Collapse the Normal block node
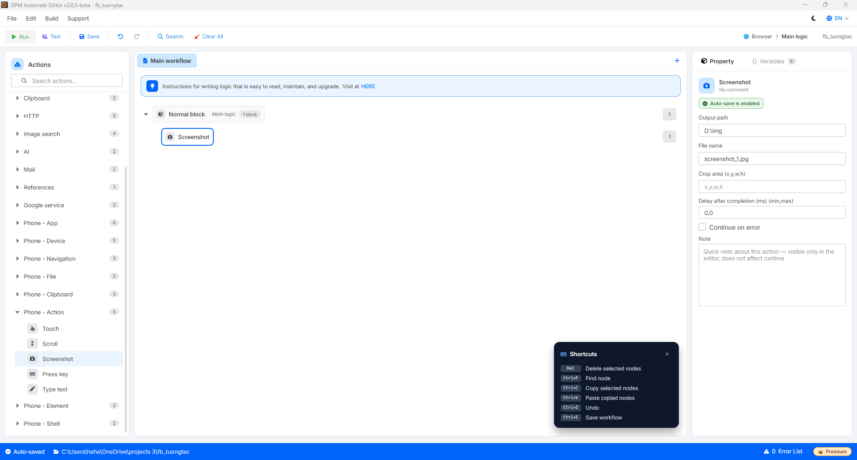This screenshot has height=460, width=857. [146, 115]
